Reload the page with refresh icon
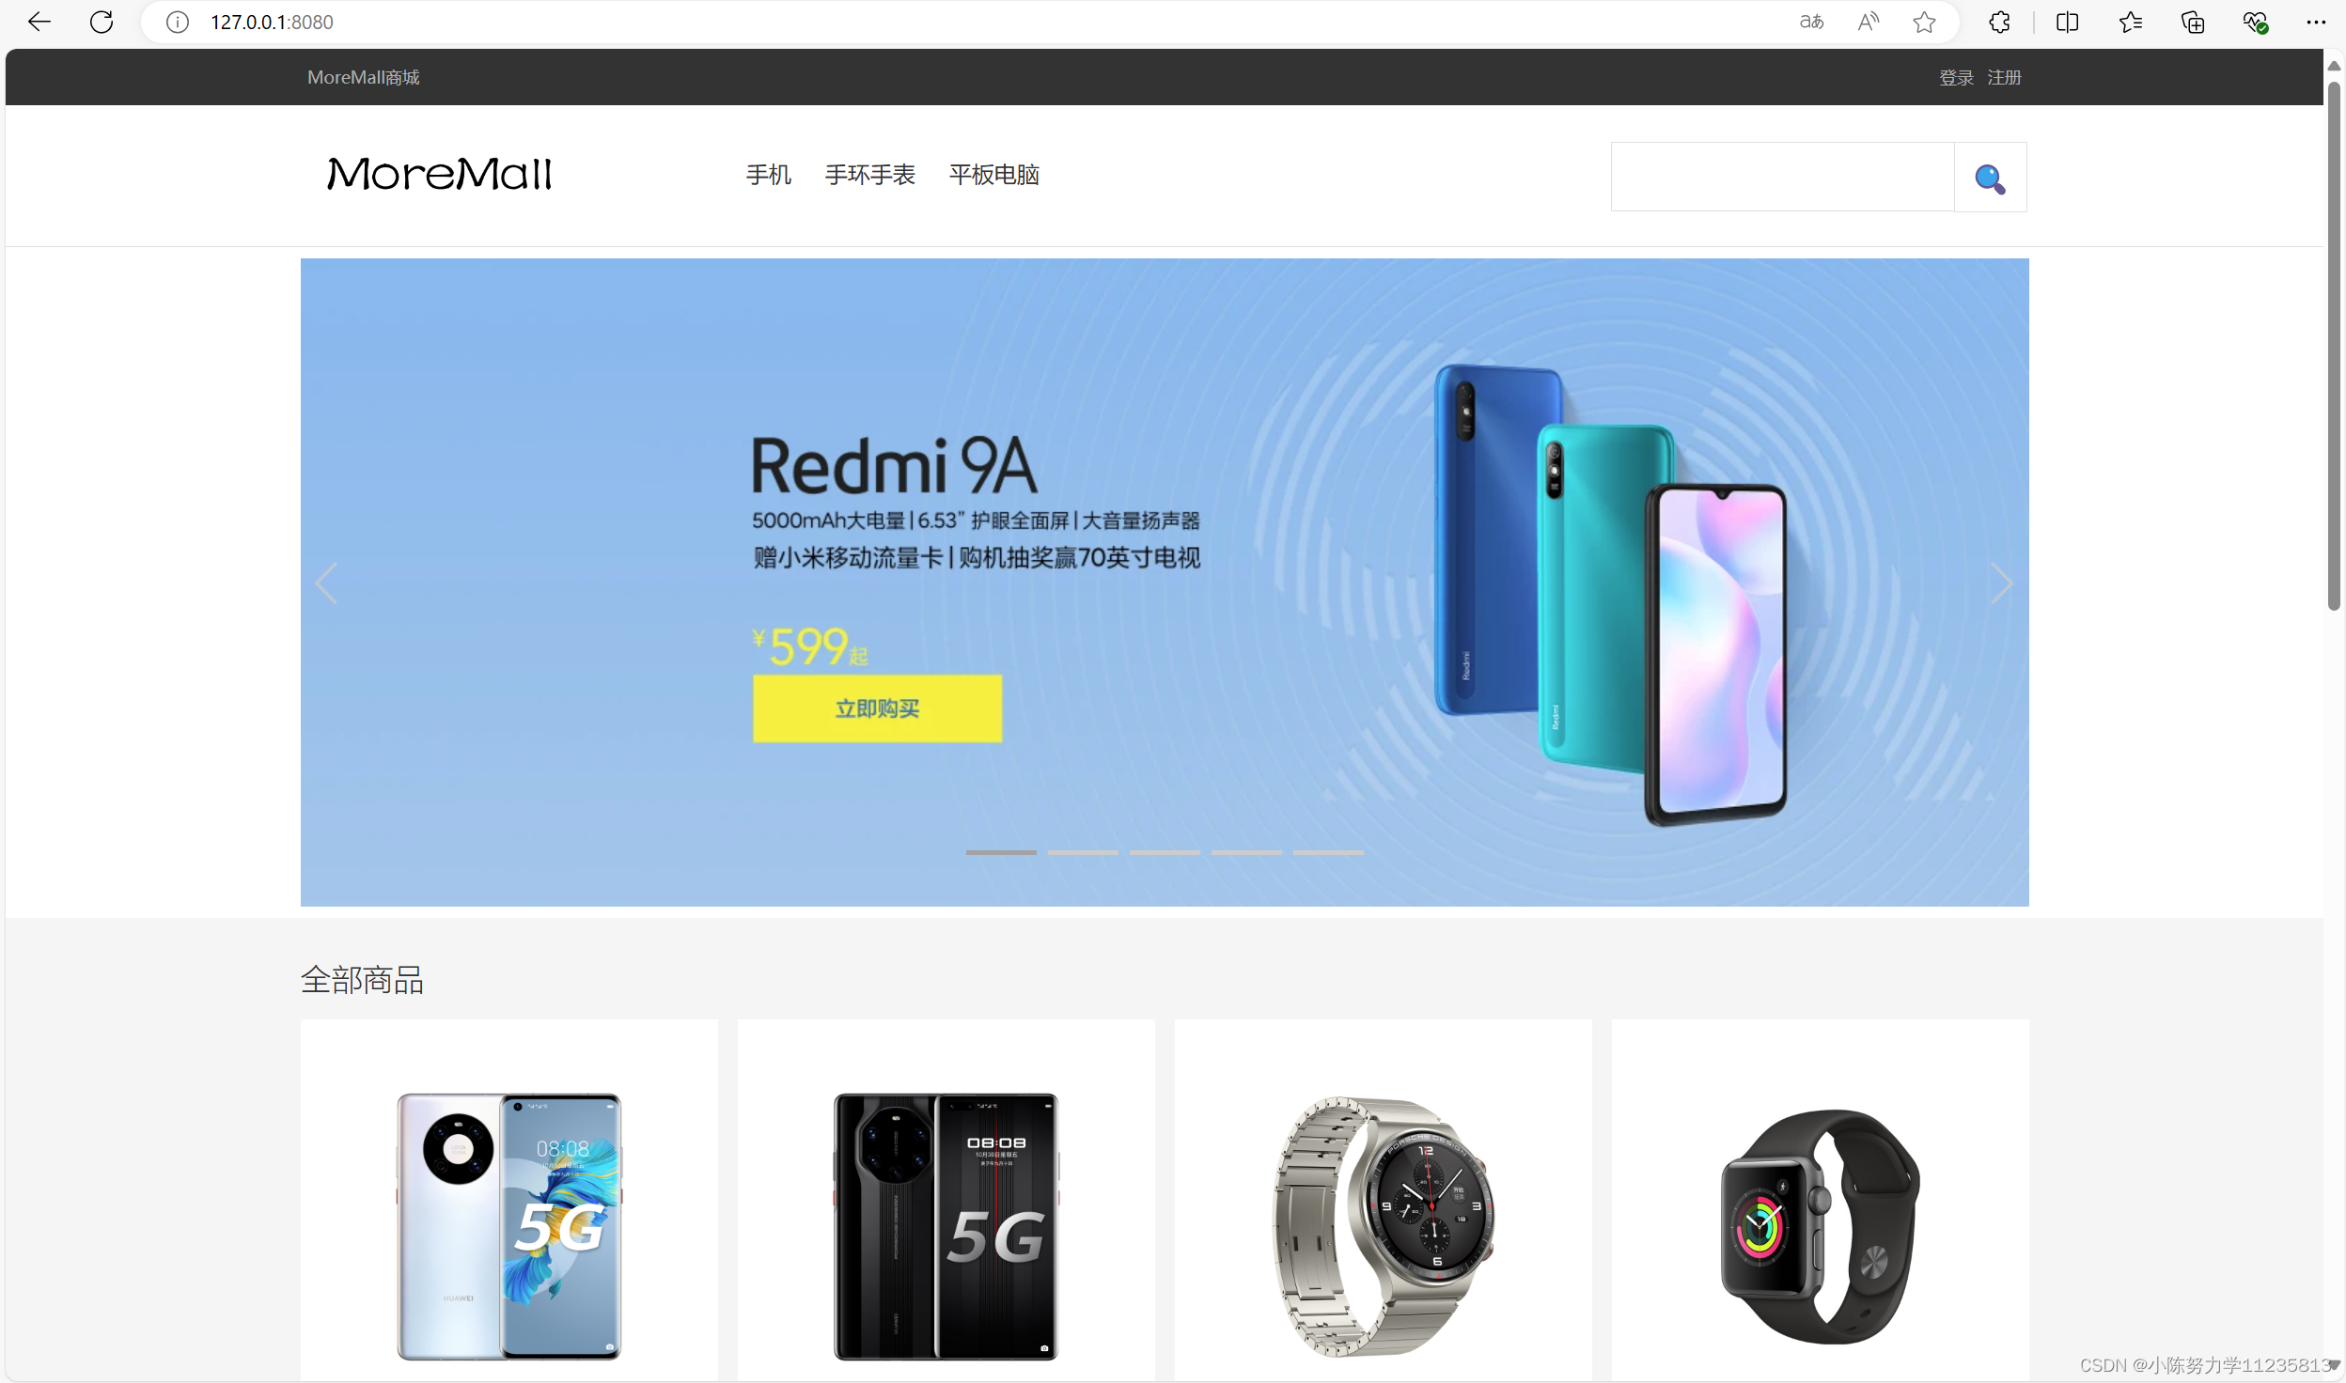The image size is (2346, 1383). (102, 22)
